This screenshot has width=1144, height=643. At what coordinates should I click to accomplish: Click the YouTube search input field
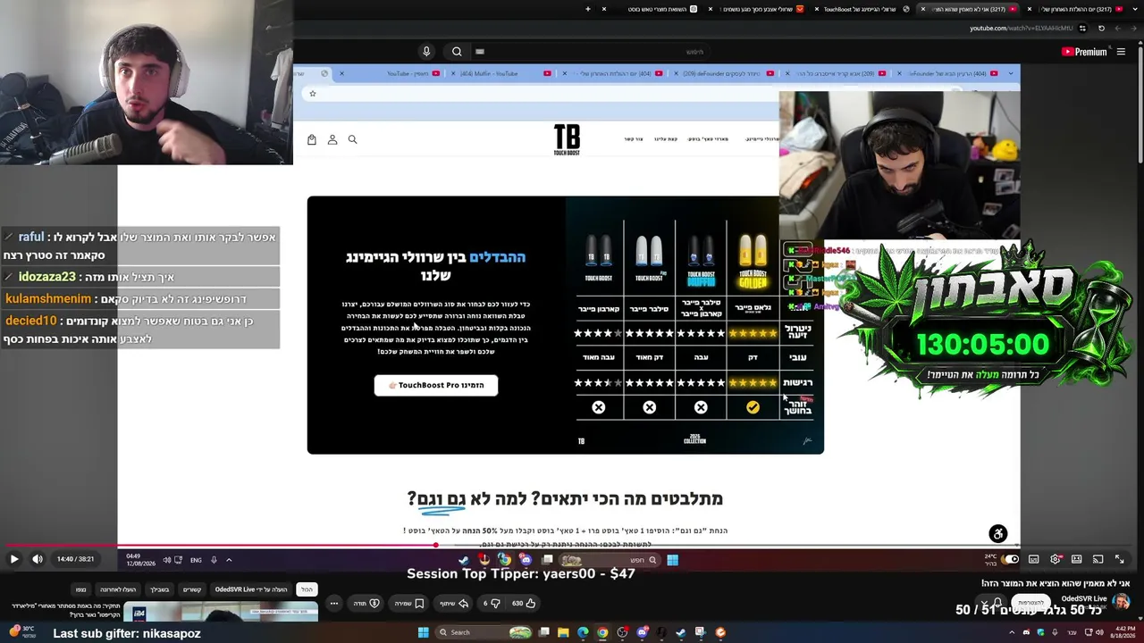point(590,52)
